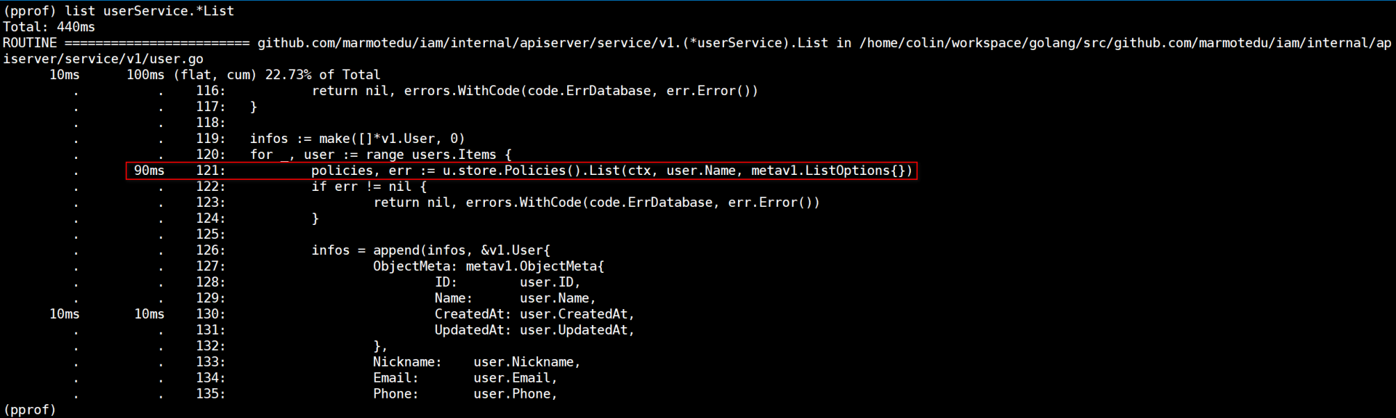1396x418 pixels.
Task: Click the 10ms flat value on line 130
Action: pos(65,314)
